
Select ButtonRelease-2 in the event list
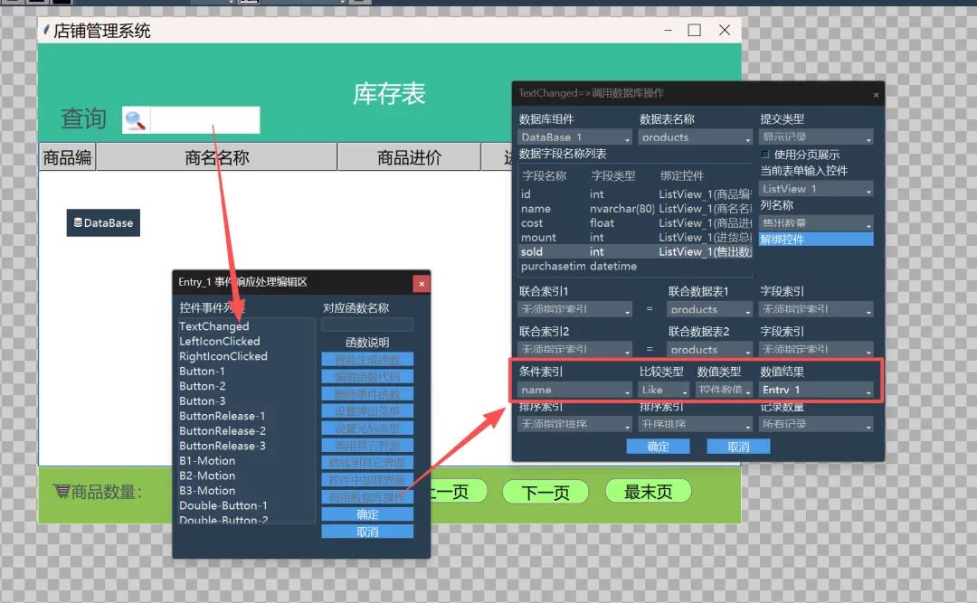[246, 430]
